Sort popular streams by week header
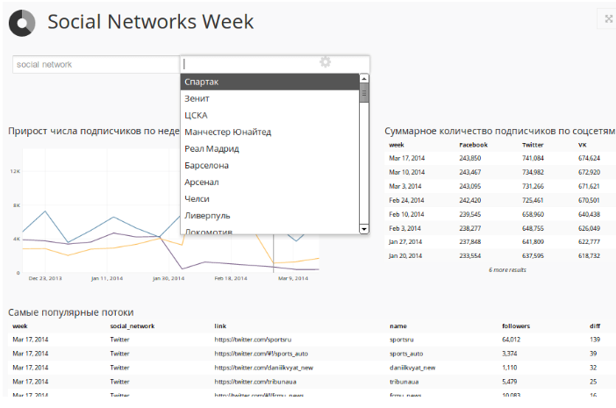 point(20,326)
